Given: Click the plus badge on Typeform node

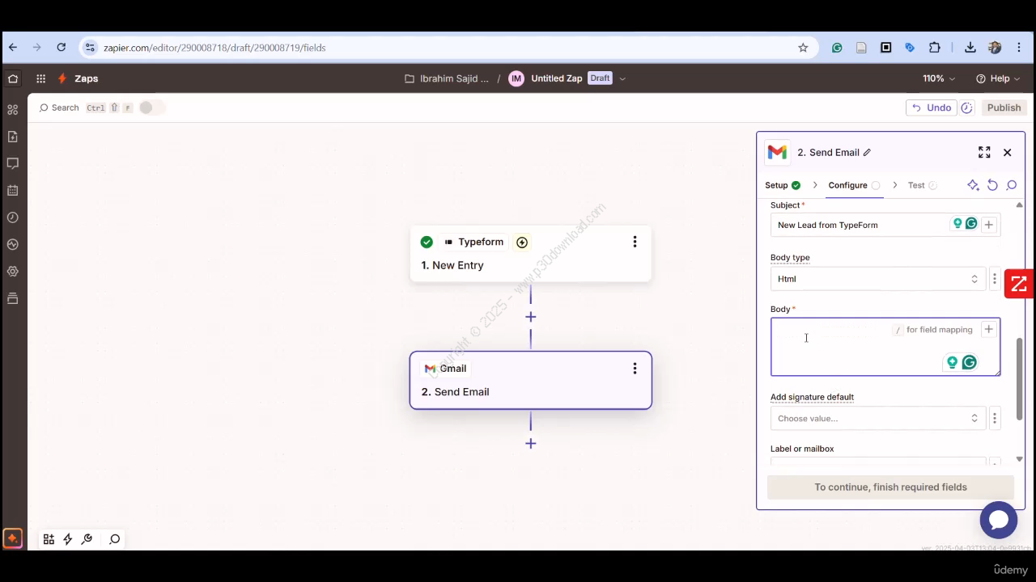Looking at the screenshot, I should click(x=522, y=242).
